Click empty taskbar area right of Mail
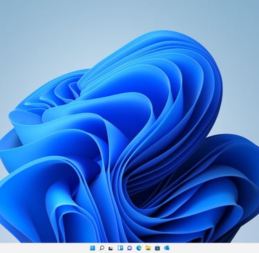The height and width of the screenshot is (253, 259). [x=214, y=248]
